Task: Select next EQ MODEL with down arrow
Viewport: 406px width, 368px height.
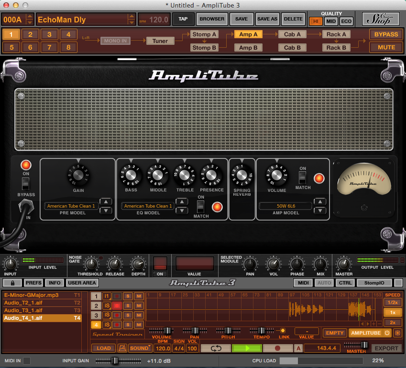Action: point(182,210)
